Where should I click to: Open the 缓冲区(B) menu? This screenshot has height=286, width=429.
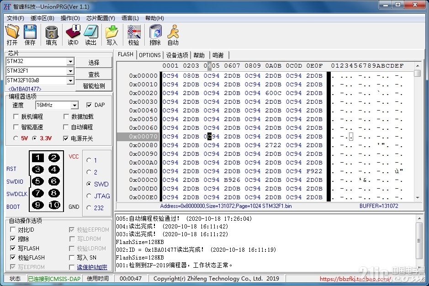tap(42, 18)
